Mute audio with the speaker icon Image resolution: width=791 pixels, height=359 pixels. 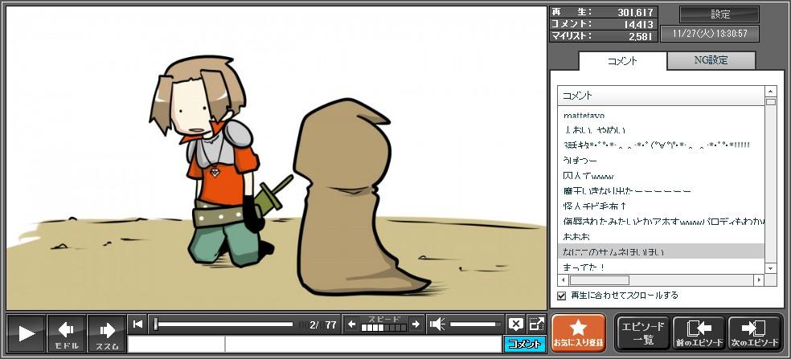tap(437, 324)
